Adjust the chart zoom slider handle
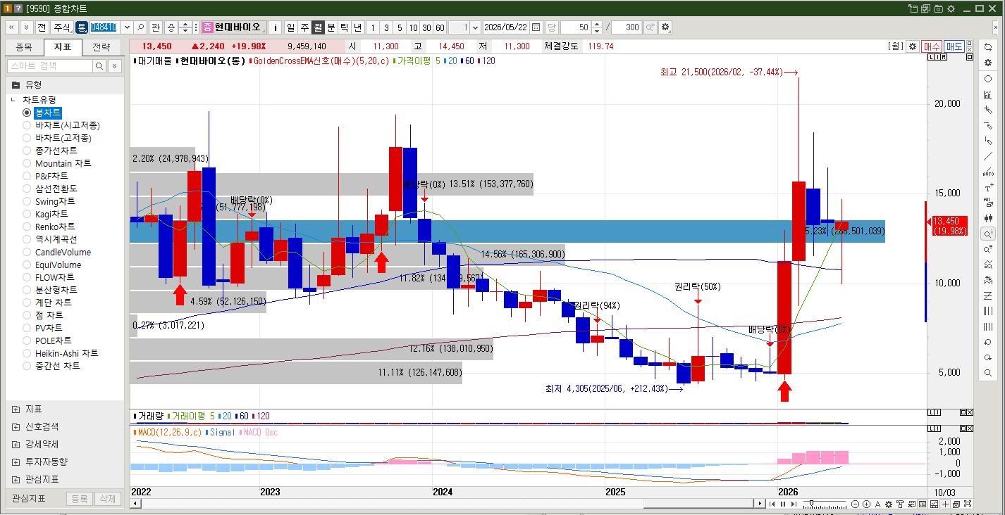The height and width of the screenshot is (515, 1005). 813,504
